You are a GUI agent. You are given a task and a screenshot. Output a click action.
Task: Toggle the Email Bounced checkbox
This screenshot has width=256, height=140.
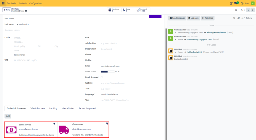coord(102,77)
